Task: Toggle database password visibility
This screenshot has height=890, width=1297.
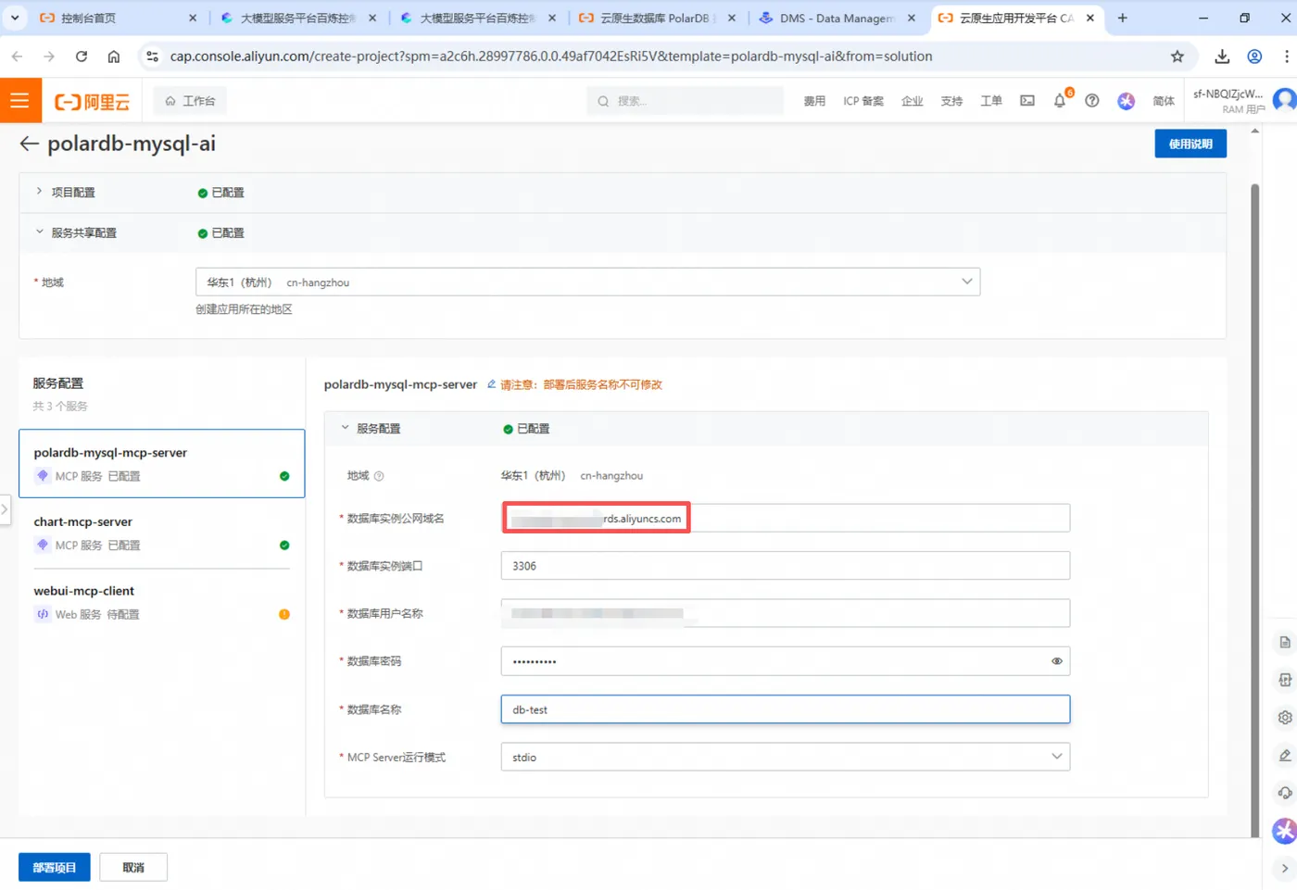Action: click(1057, 661)
